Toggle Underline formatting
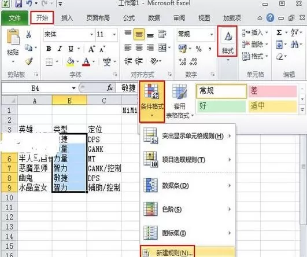 click(71, 49)
